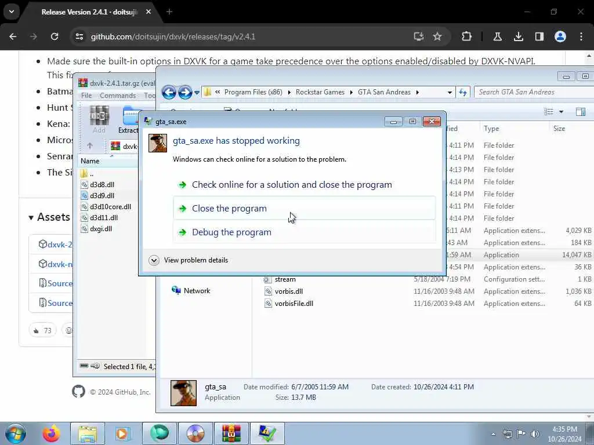The width and height of the screenshot is (594, 445).
Task: Open the media player taskbar icon
Action: pyautogui.click(x=122, y=433)
